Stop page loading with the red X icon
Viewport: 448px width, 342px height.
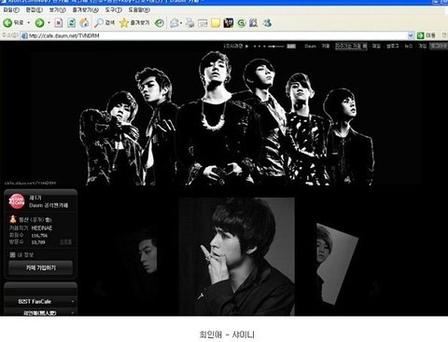coord(59,22)
